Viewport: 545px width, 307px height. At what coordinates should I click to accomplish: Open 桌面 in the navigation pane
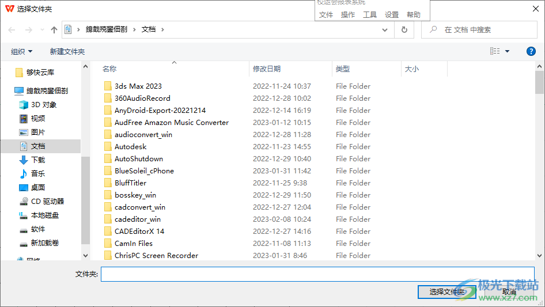(38, 187)
